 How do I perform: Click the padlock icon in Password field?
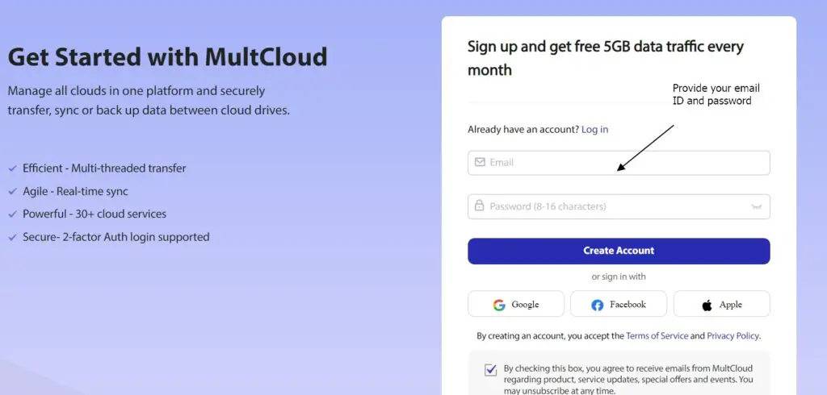click(x=479, y=206)
